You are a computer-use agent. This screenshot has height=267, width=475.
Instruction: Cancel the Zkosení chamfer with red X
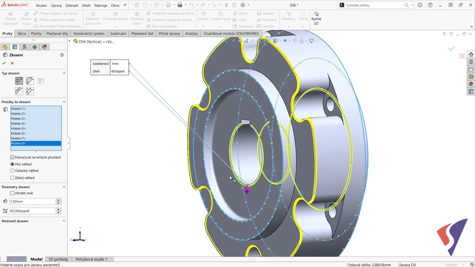(x=12, y=63)
